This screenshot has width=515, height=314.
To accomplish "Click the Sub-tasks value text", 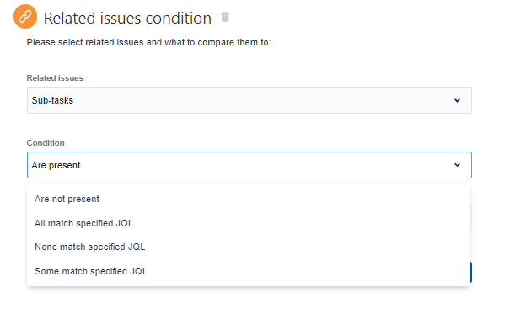I will (52, 100).
